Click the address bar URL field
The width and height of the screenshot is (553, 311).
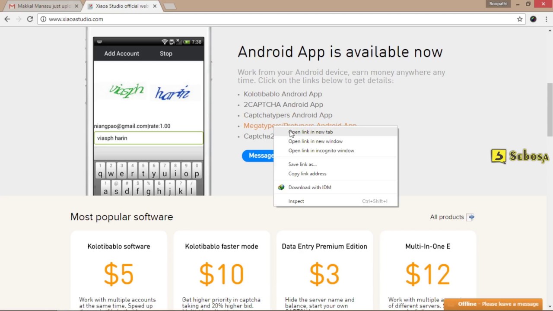tap(276, 19)
